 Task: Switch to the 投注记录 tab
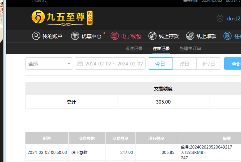click(x=134, y=48)
